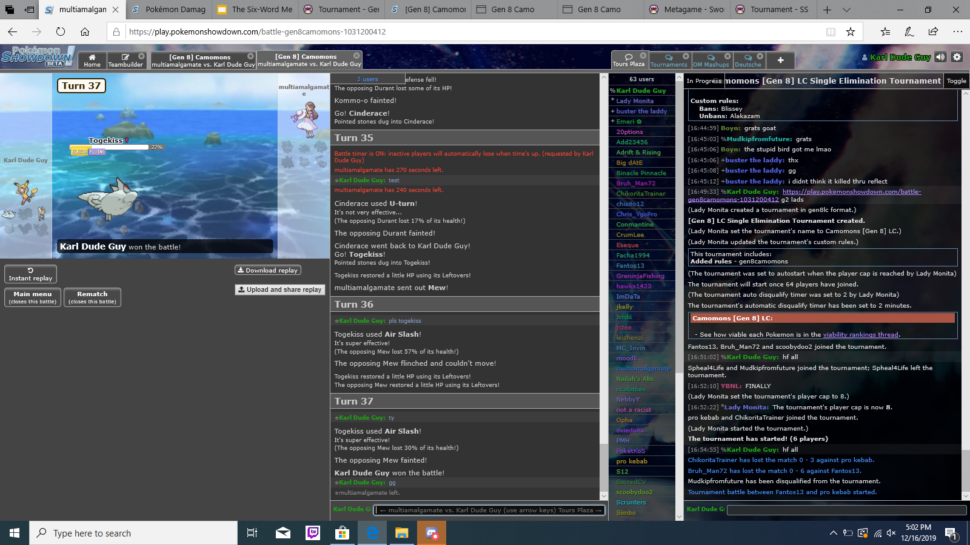
Task: Request a Rematch
Action: (92, 297)
